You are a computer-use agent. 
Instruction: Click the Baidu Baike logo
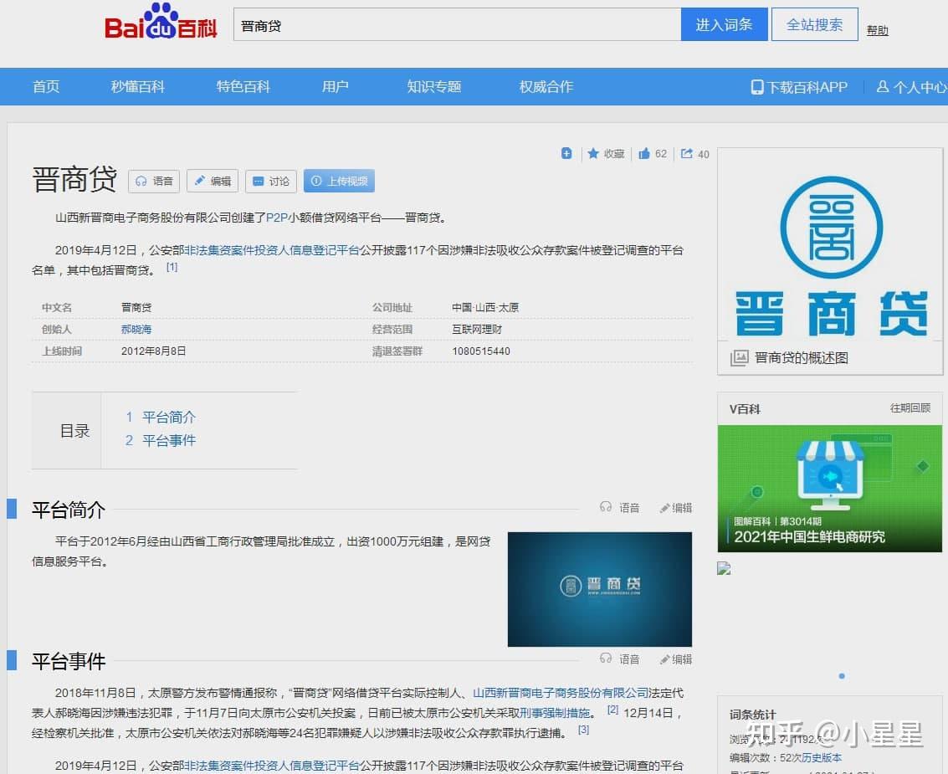click(x=160, y=22)
